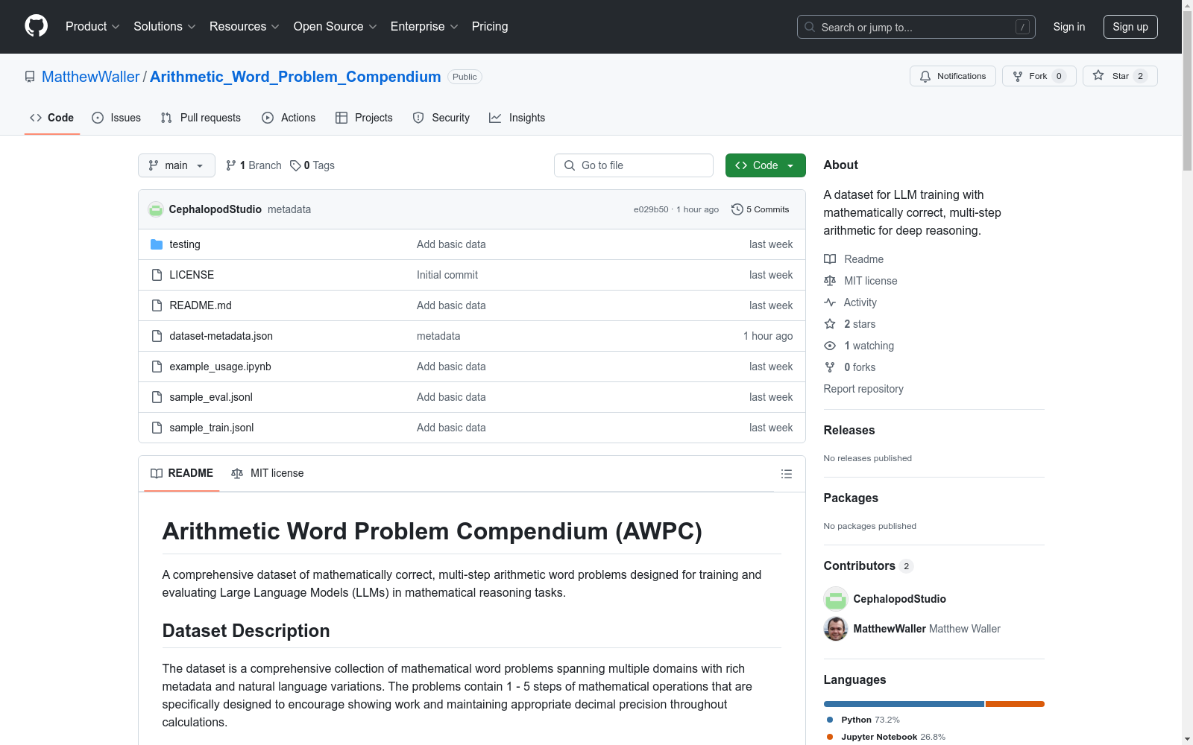The image size is (1193, 745).
Task: Star the repository
Action: click(x=1119, y=76)
